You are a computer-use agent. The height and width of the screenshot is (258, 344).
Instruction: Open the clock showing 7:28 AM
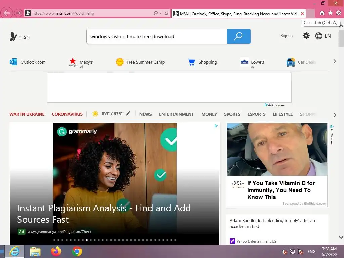pyautogui.click(x=329, y=252)
